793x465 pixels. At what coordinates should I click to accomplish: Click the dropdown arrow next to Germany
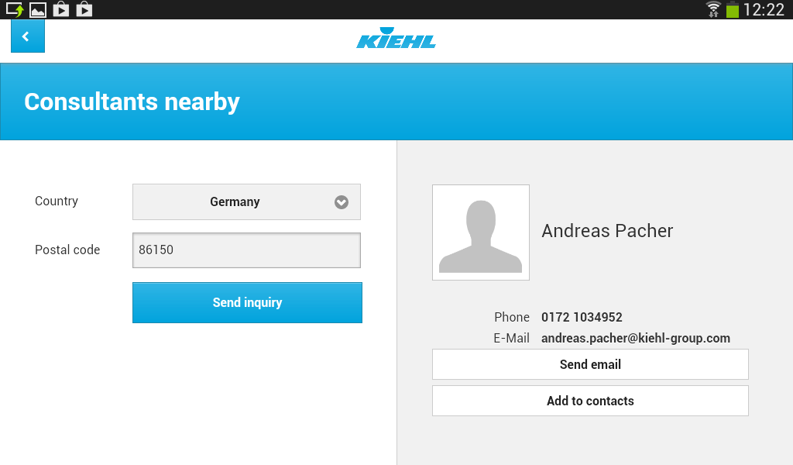[342, 202]
